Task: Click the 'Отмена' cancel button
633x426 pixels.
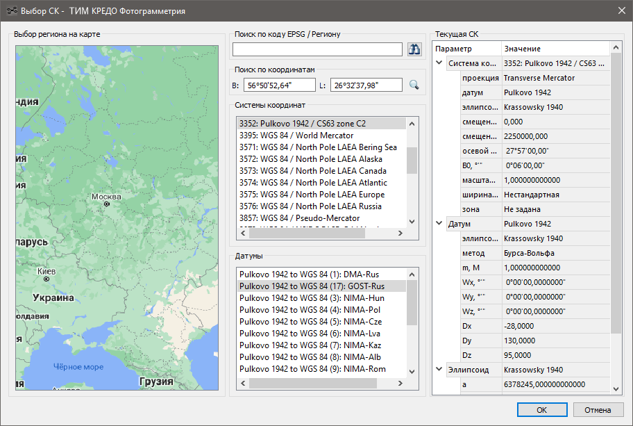Action: point(596,409)
